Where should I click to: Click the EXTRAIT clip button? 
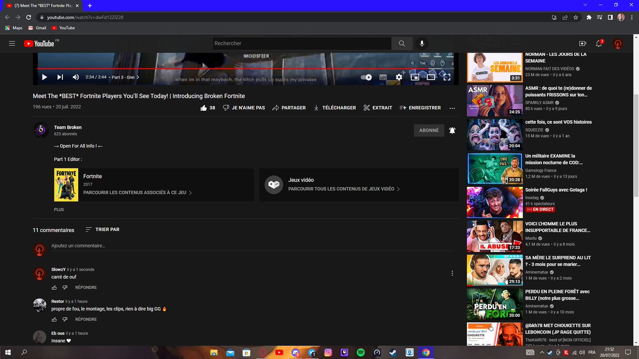point(378,107)
